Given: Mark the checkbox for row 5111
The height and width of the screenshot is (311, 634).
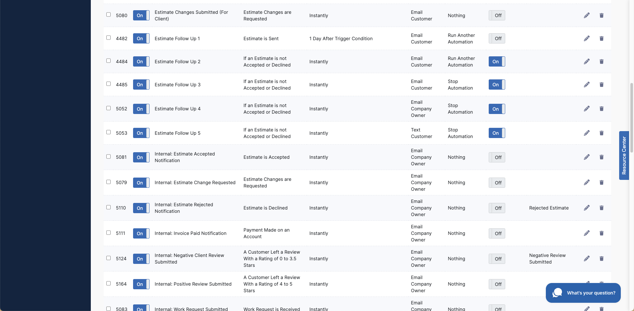Looking at the screenshot, I should (x=108, y=233).
